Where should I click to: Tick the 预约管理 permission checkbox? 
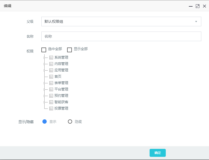(51, 96)
